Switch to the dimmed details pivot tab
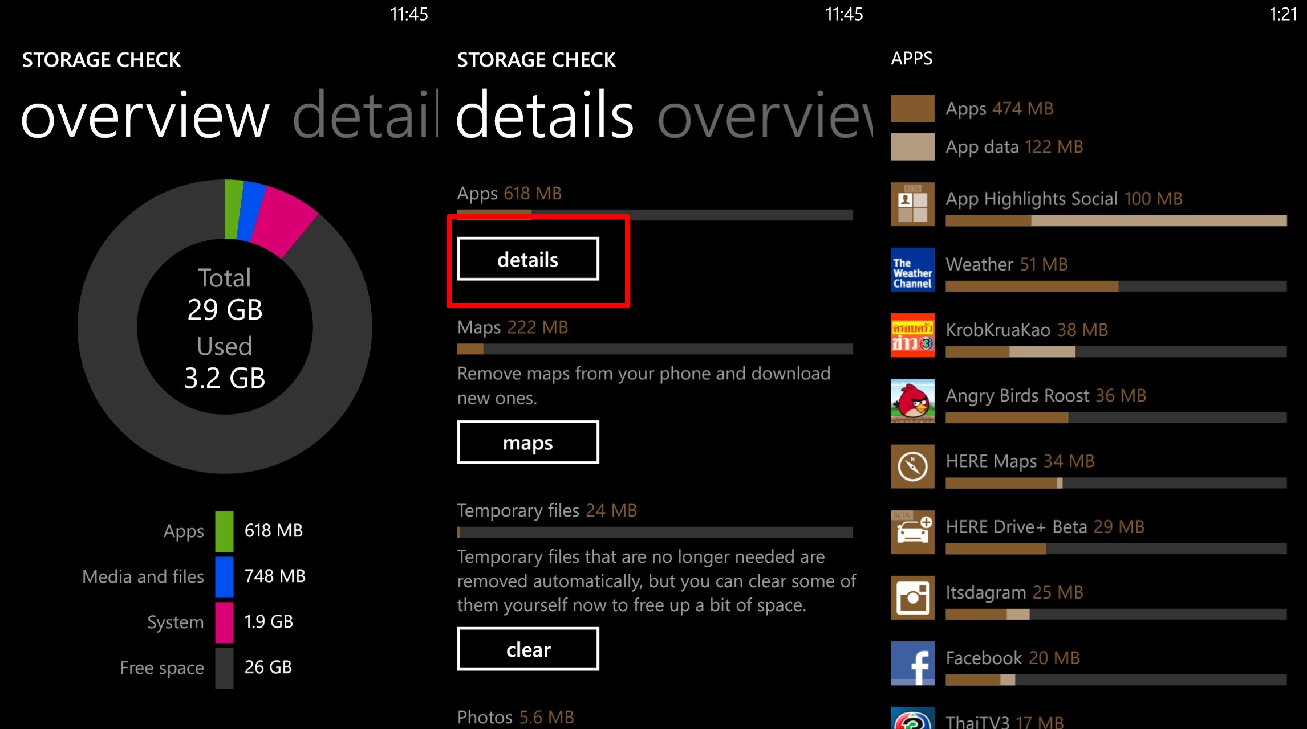This screenshot has width=1307, height=729. (365, 115)
